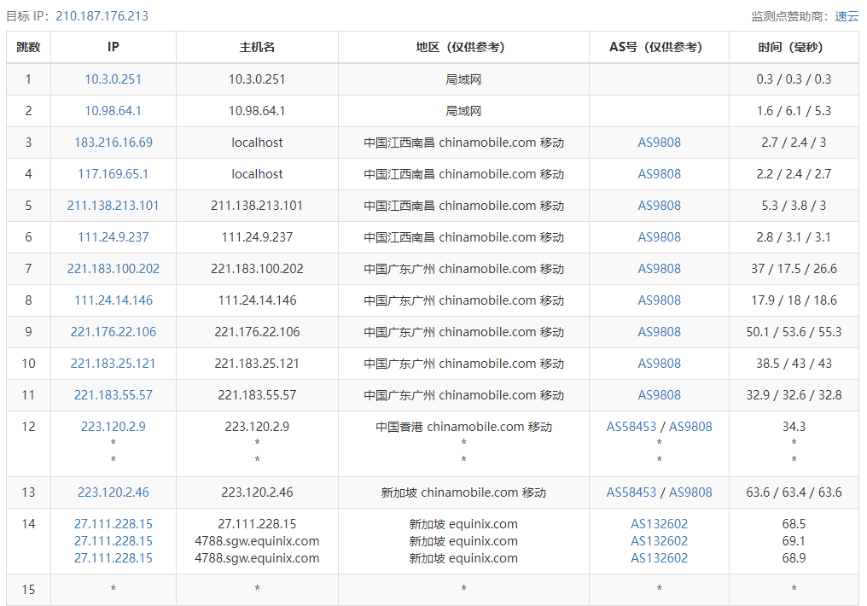Click the 地区（仅供参考） column header
867x606 pixels.
463,47
